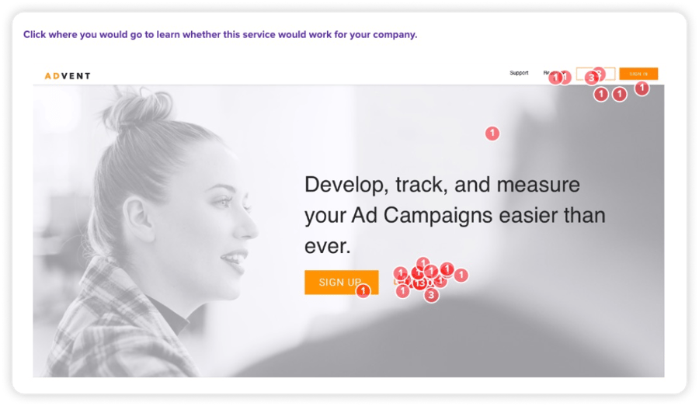Expand the dropdown next to Support
699x406 pixels.
tap(555, 73)
